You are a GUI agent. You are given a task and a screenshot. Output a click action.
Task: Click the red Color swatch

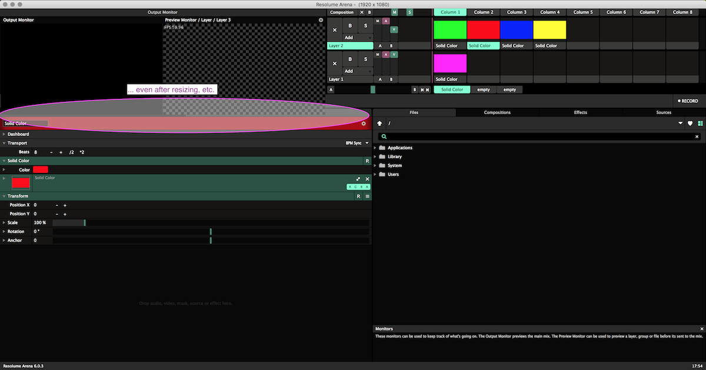pos(41,169)
